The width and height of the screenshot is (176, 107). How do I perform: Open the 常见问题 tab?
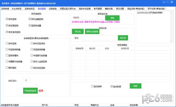[120, 9]
